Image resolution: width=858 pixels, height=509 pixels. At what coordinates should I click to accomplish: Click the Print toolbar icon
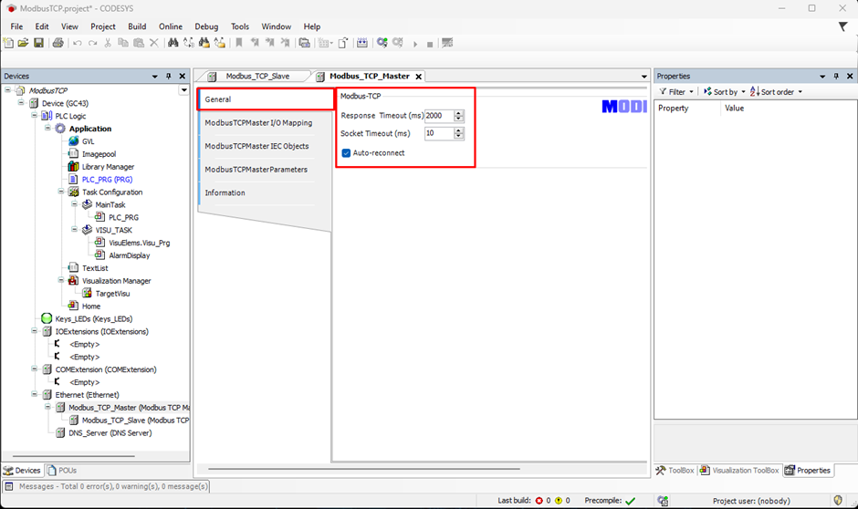[x=58, y=43]
